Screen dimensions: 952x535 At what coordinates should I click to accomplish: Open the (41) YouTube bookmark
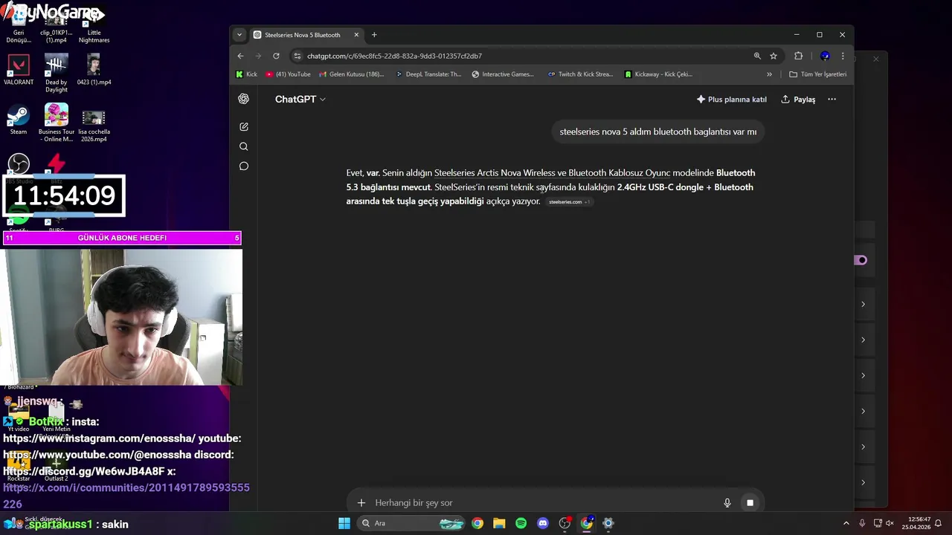click(x=288, y=74)
